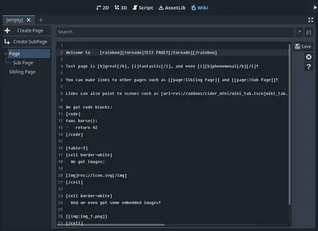This screenshot has height=231, width=318.
Task: Close the [empty] tab
Action: (x=29, y=20)
